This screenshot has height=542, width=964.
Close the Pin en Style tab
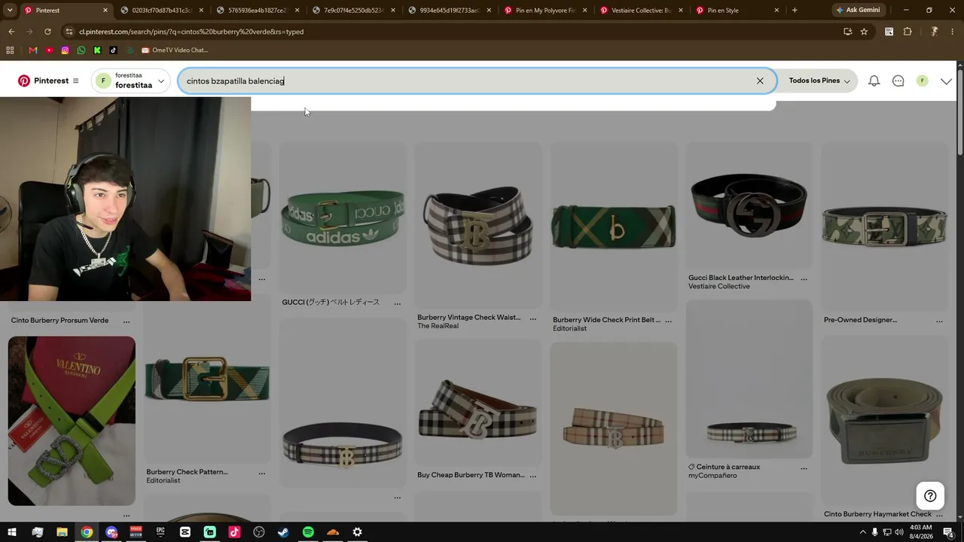click(776, 11)
